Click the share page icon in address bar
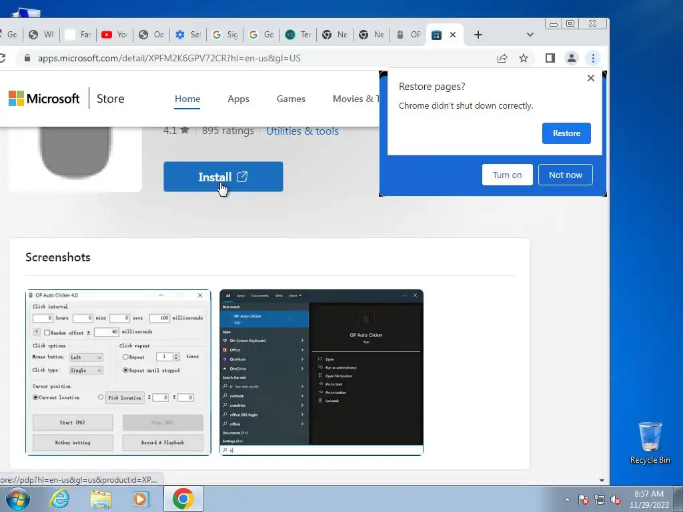The image size is (683, 512). (502, 58)
